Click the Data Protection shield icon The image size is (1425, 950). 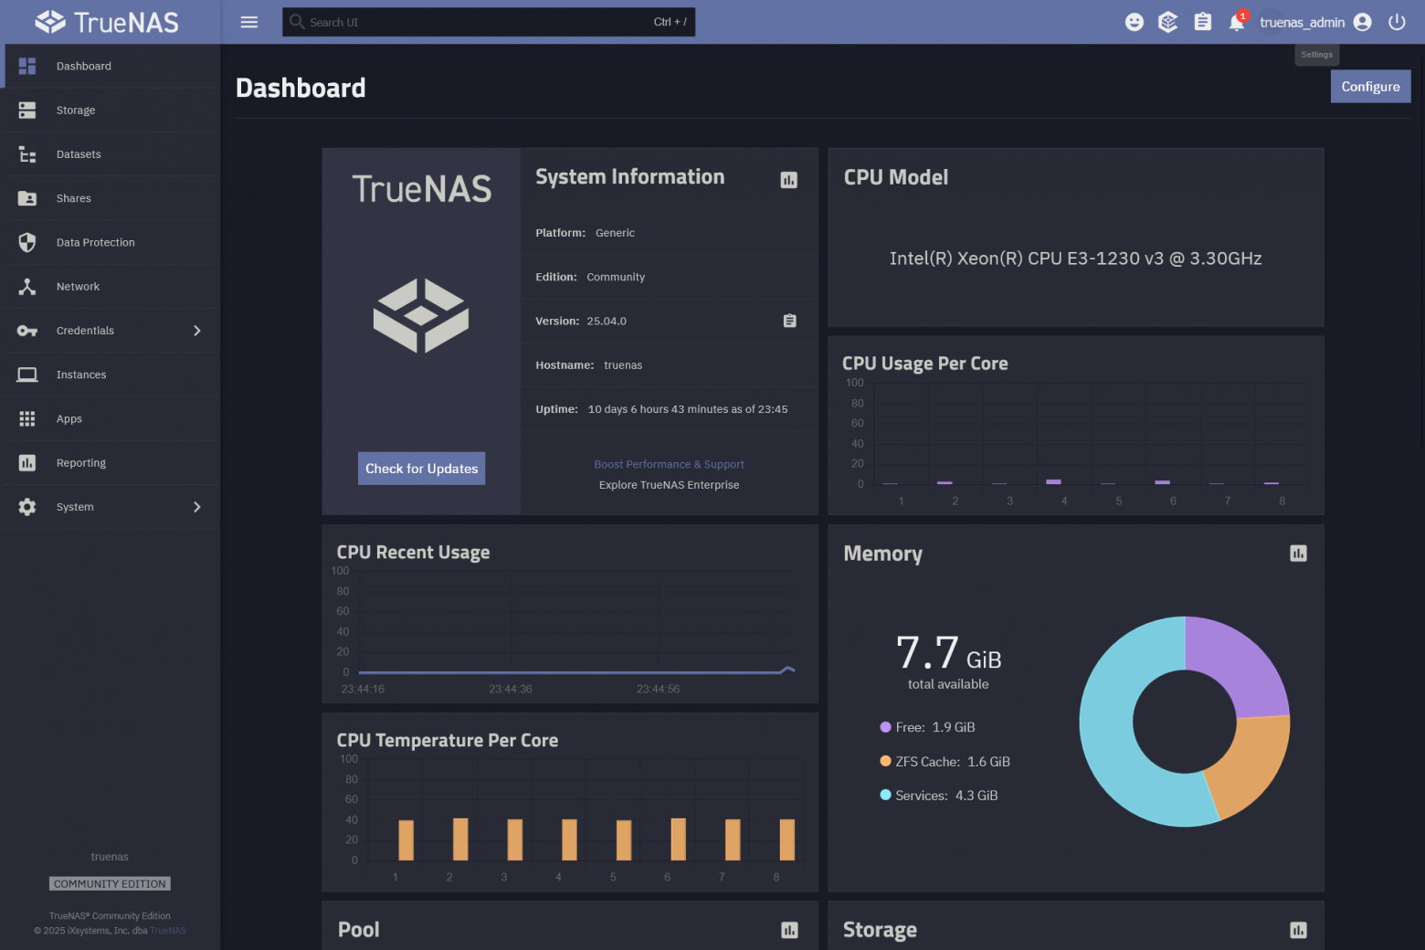click(x=26, y=242)
